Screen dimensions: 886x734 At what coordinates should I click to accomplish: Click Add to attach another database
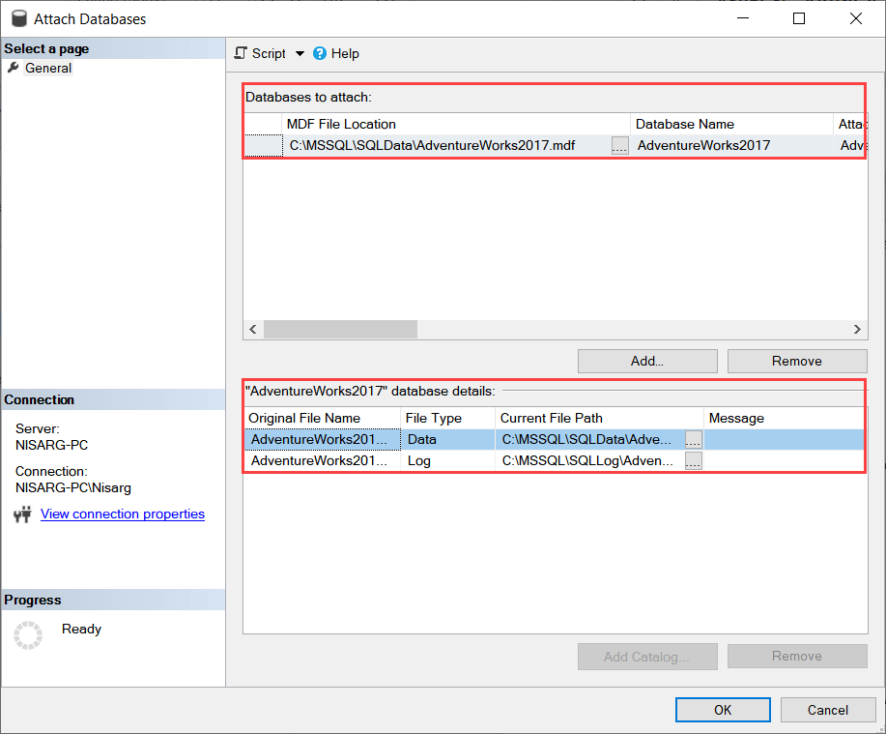646,361
